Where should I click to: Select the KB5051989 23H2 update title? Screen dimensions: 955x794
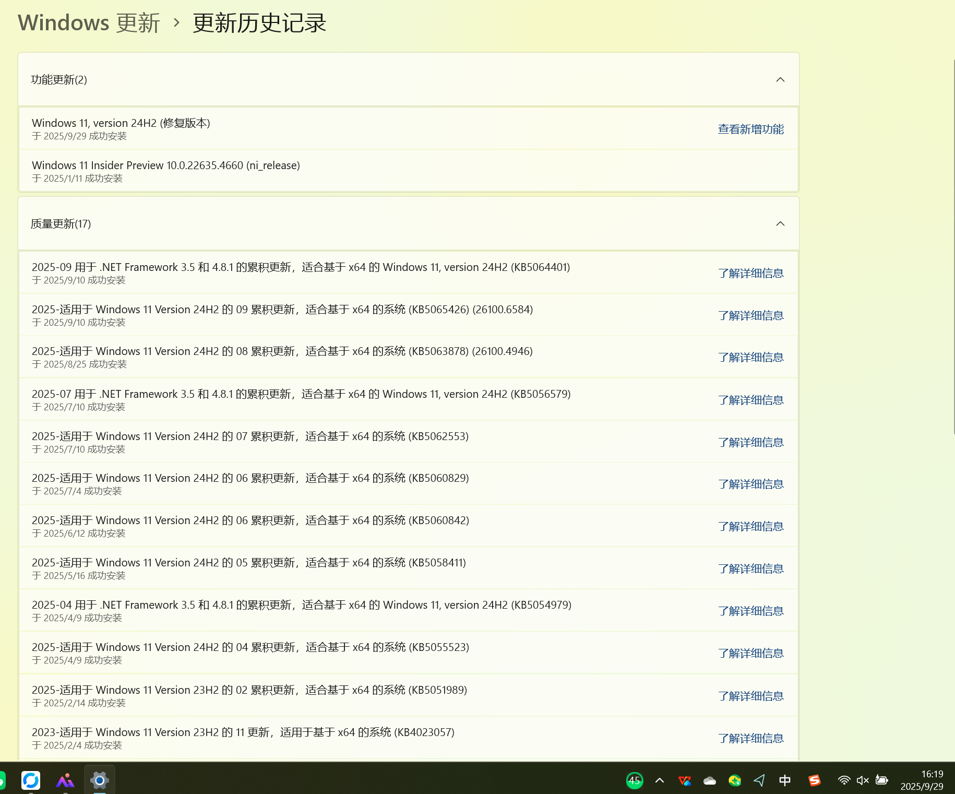pos(249,690)
